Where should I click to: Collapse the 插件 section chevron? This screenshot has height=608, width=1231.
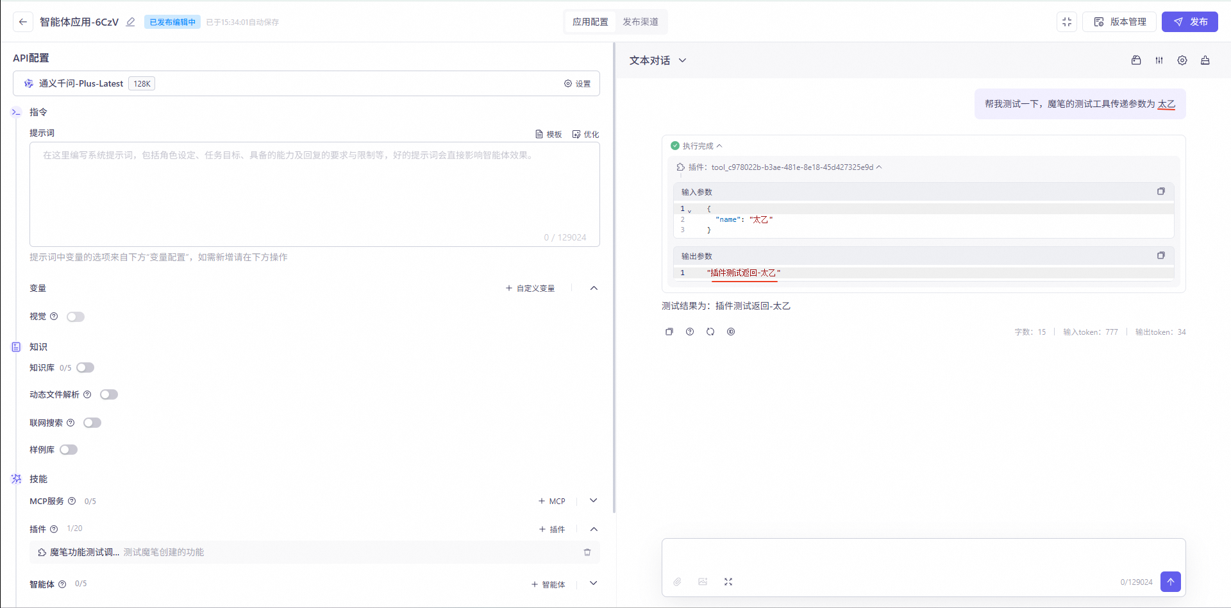point(594,529)
